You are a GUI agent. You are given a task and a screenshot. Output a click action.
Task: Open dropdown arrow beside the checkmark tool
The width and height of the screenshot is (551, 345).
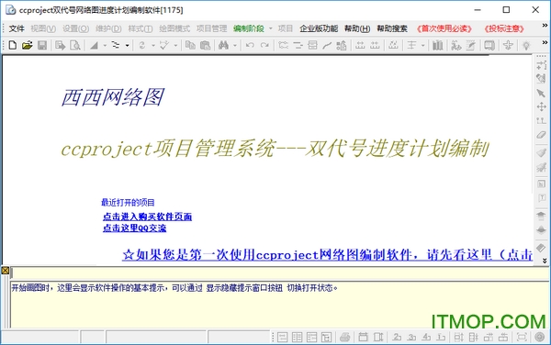point(175,45)
